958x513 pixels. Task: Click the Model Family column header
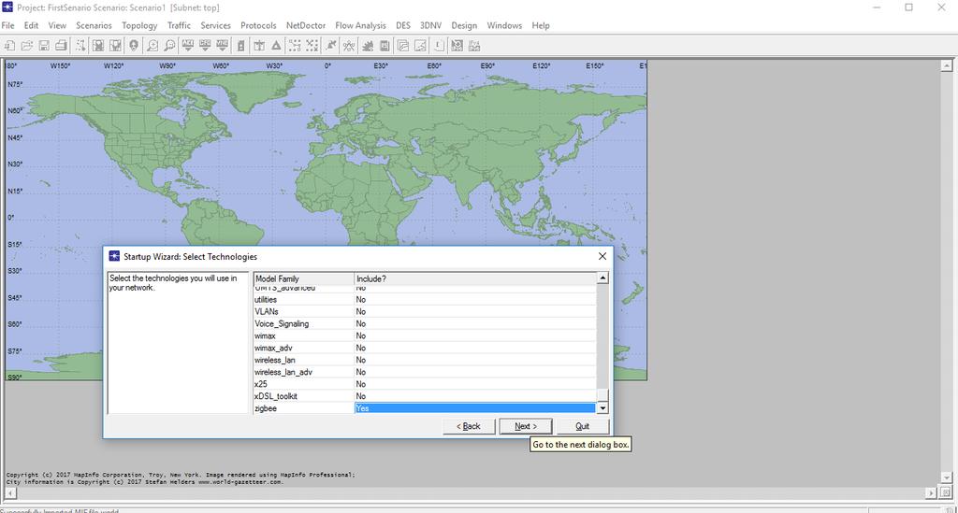coord(304,278)
